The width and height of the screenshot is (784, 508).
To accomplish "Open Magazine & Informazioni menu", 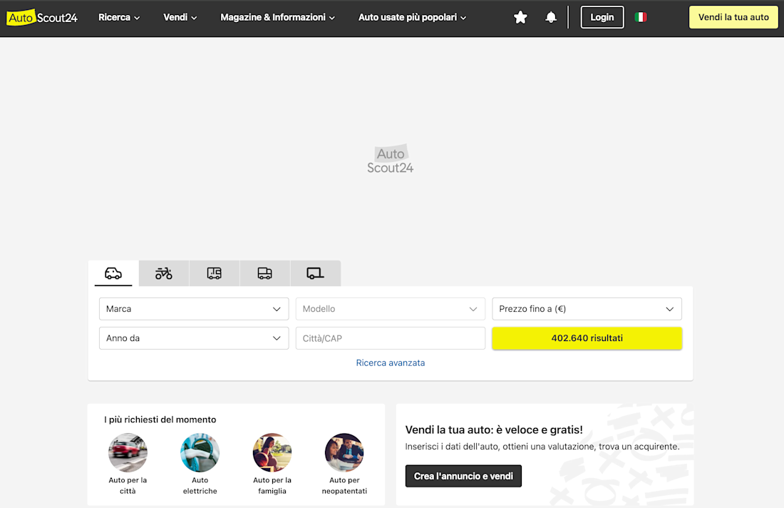I will click(x=277, y=17).
